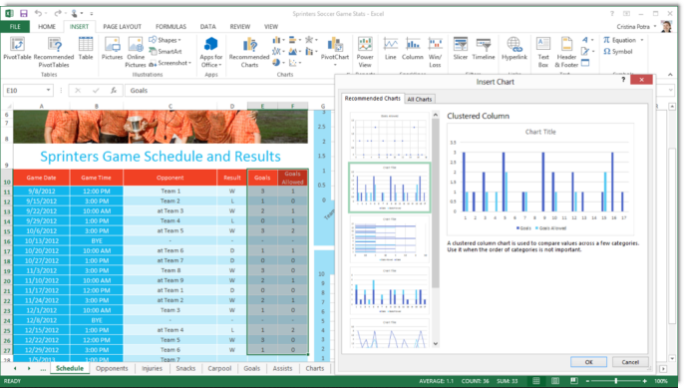Open the Name Box dropdown arrow

pyautogui.click(x=48, y=91)
